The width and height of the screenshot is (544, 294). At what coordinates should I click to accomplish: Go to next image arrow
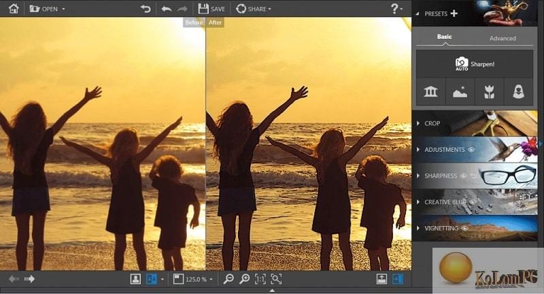[29, 279]
